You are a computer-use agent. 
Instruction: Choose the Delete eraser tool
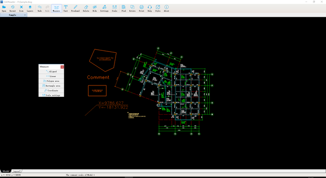point(86,9)
